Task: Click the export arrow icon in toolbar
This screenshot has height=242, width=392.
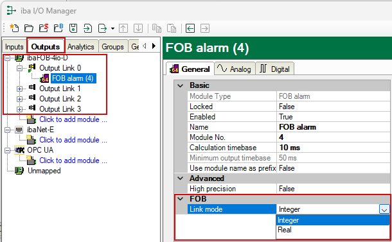Action: coord(103,28)
